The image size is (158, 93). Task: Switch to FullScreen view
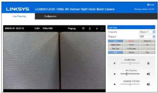(131, 49)
